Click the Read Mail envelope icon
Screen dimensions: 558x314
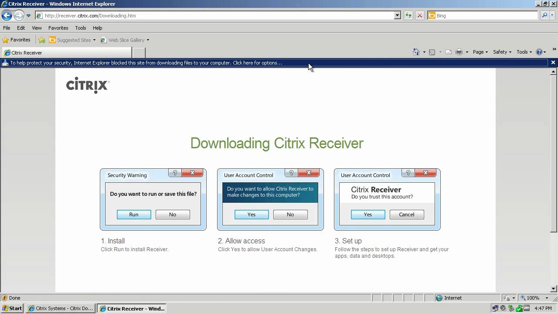pos(448,52)
